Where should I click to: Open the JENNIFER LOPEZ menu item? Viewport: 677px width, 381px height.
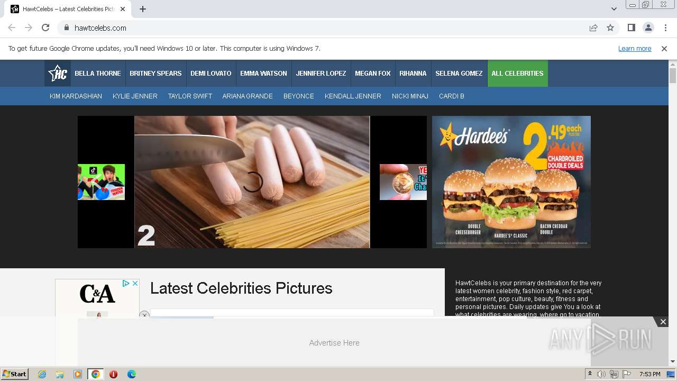coord(321,74)
